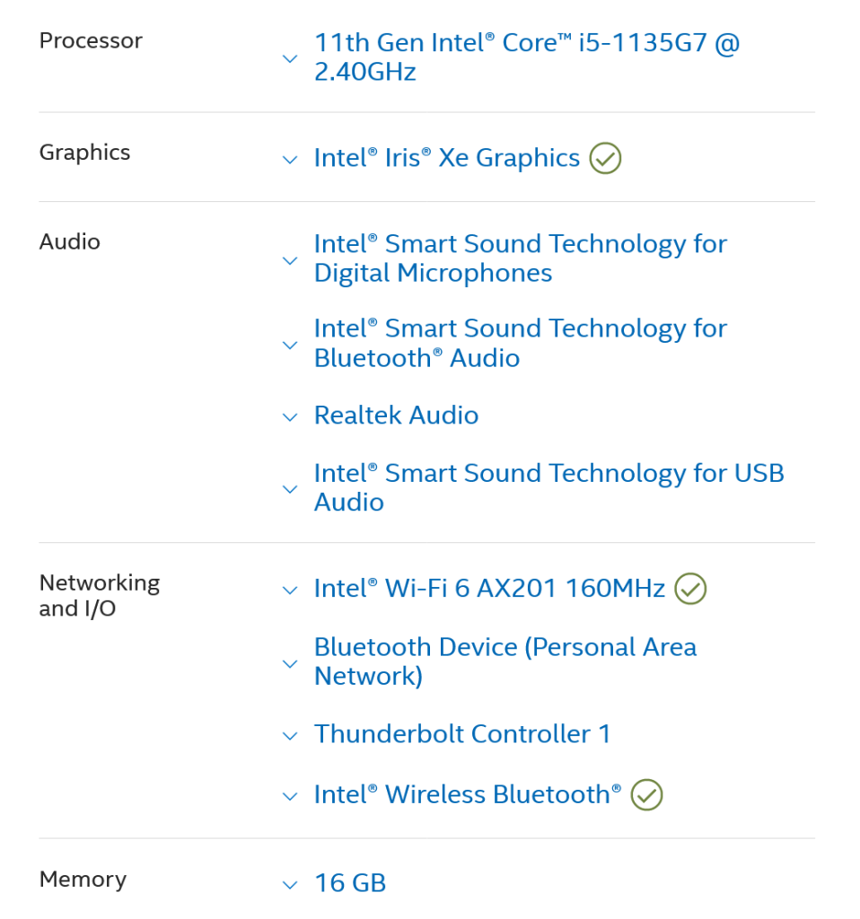This screenshot has width=860, height=919.
Task: Click the green checkmark beside Iris Xe Graphics
Action: click(605, 159)
